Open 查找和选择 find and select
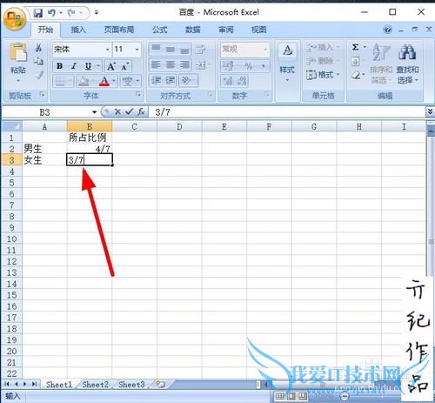 pyautogui.click(x=407, y=63)
